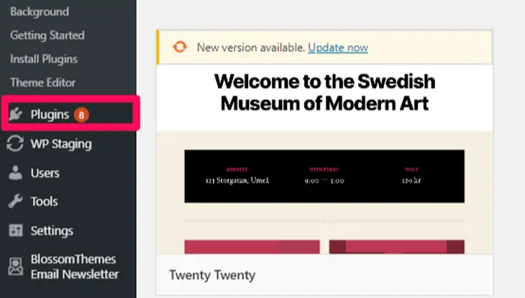
Task: Click the Users person icon
Action: (x=15, y=173)
